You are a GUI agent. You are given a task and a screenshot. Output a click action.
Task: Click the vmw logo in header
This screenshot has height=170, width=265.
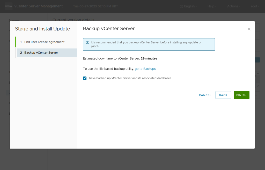(x=9, y=6)
